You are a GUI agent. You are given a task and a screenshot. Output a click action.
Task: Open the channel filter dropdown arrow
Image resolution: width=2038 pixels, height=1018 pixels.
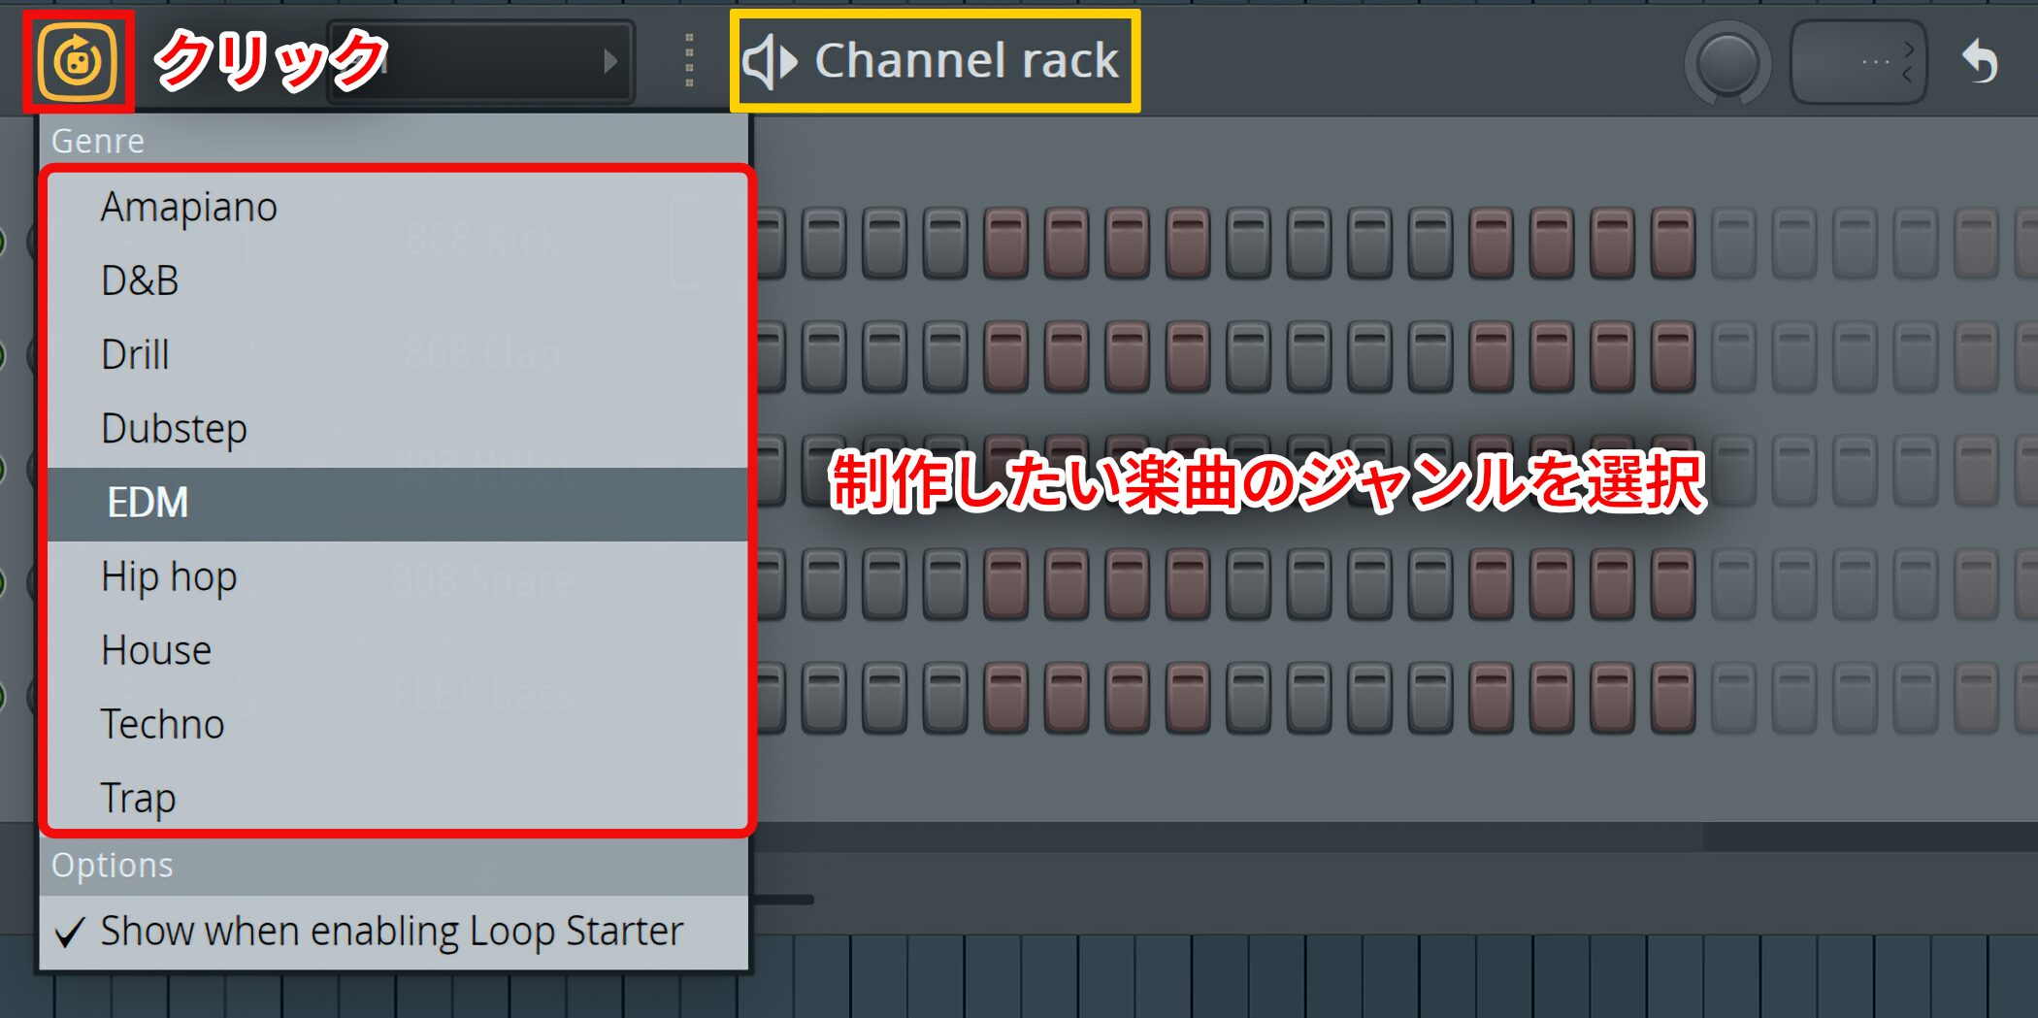pyautogui.click(x=609, y=62)
